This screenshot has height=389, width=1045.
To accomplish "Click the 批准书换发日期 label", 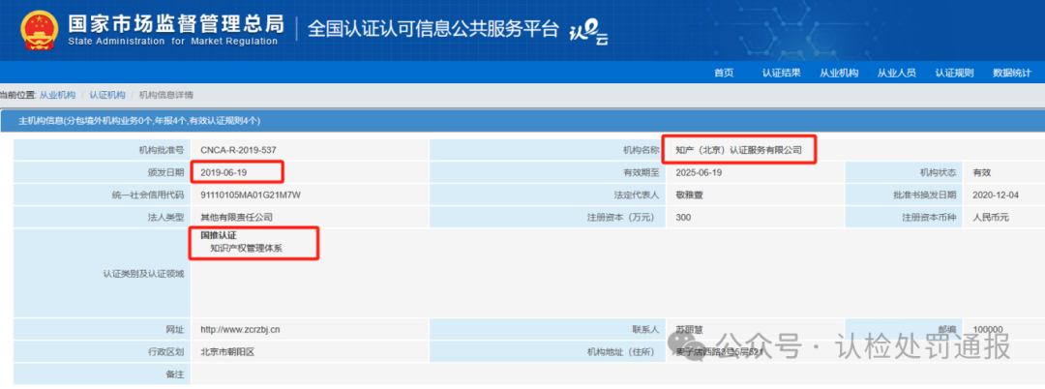I will pos(924,195).
